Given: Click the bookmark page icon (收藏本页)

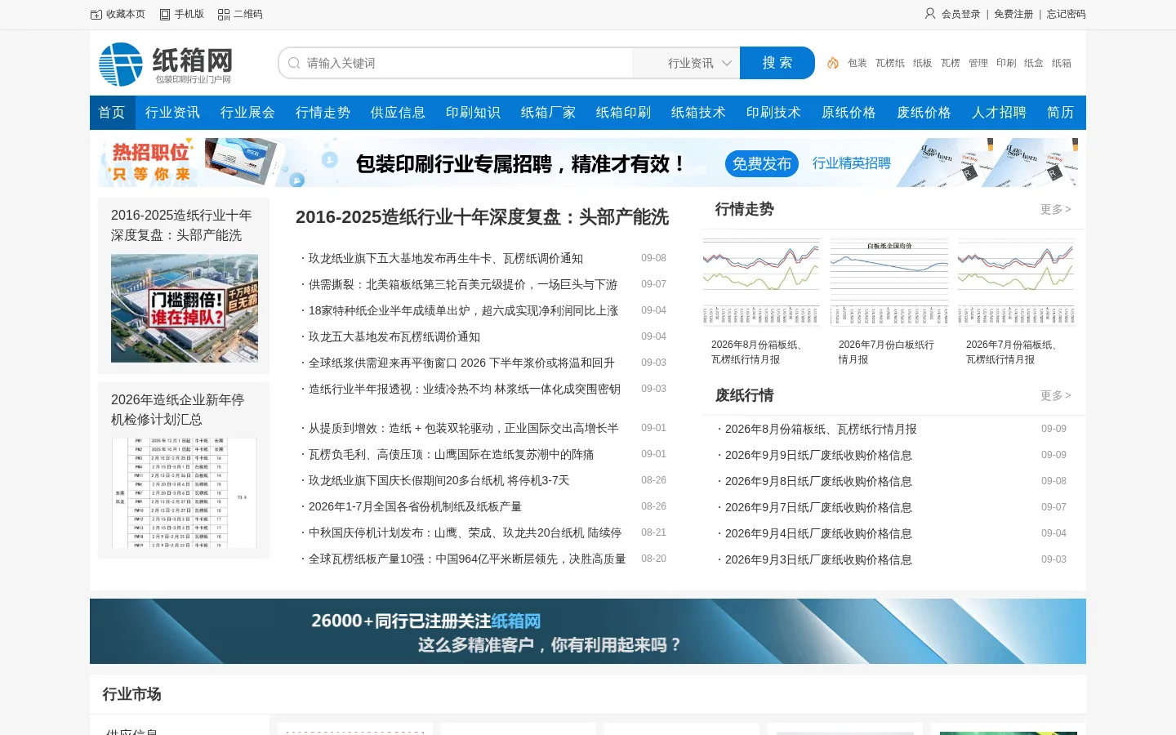Looking at the screenshot, I should click(x=96, y=14).
